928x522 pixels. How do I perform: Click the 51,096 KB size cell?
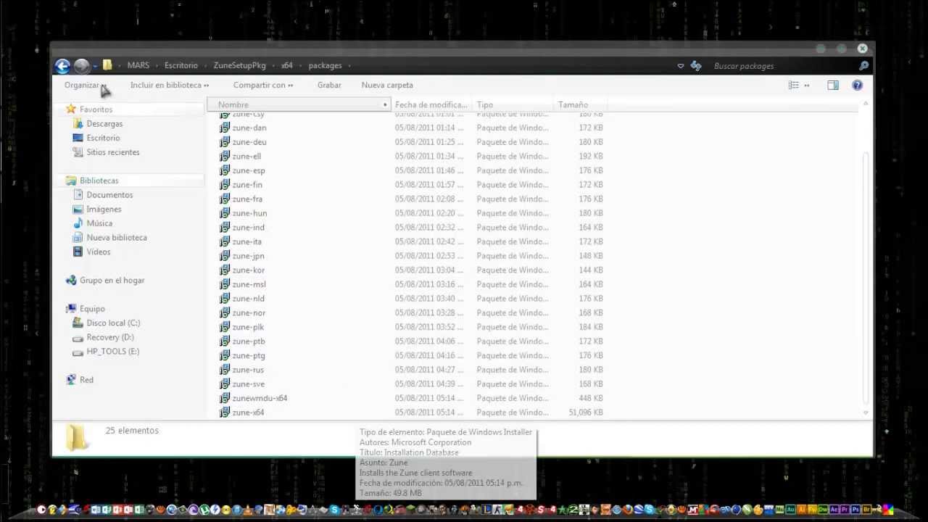click(586, 413)
